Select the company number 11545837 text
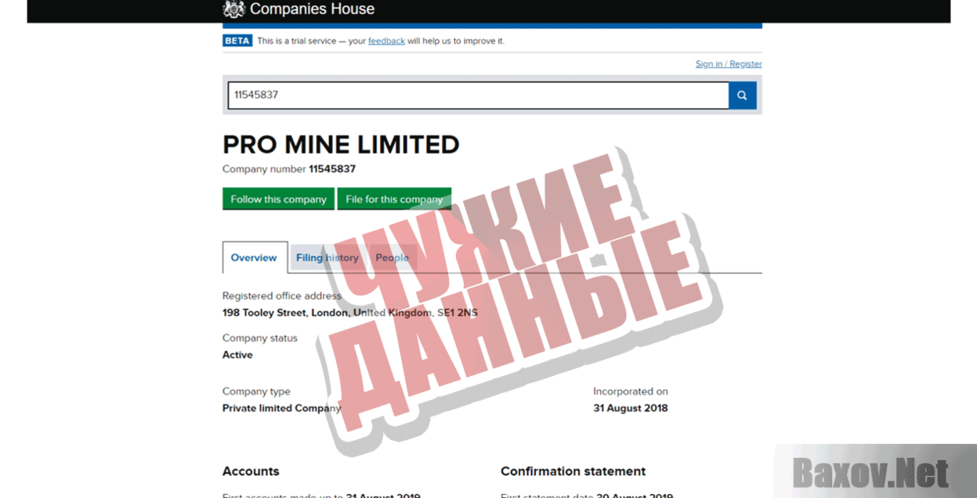This screenshot has height=498, width=977. pos(332,169)
